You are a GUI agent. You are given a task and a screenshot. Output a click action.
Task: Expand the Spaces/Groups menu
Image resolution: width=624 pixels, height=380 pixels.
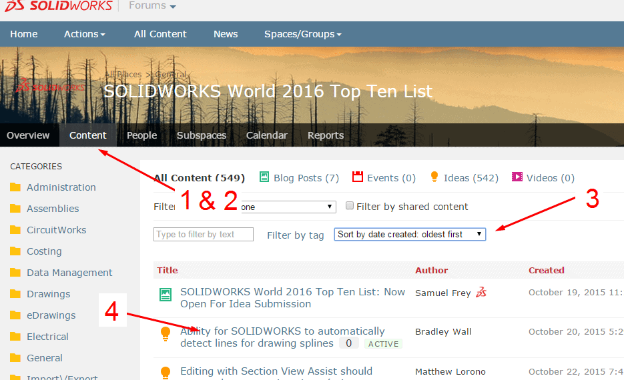click(x=302, y=34)
